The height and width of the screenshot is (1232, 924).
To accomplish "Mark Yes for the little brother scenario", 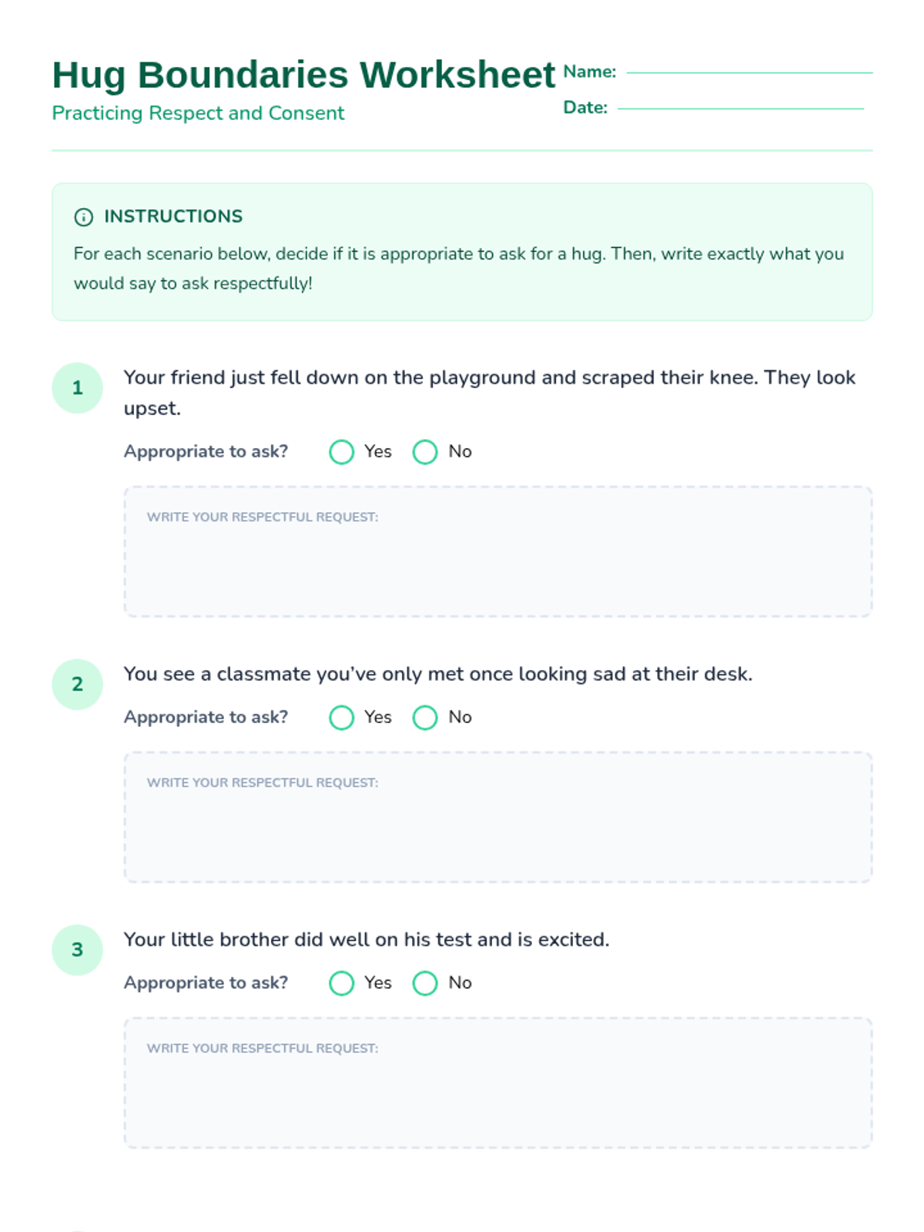I will (342, 983).
